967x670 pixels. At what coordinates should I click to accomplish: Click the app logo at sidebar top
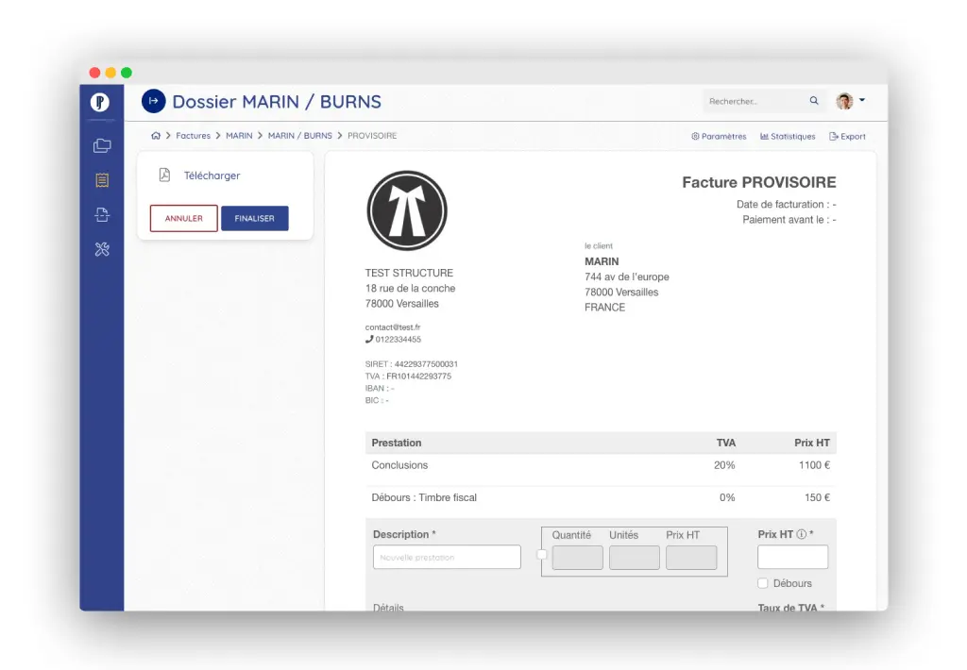(101, 102)
